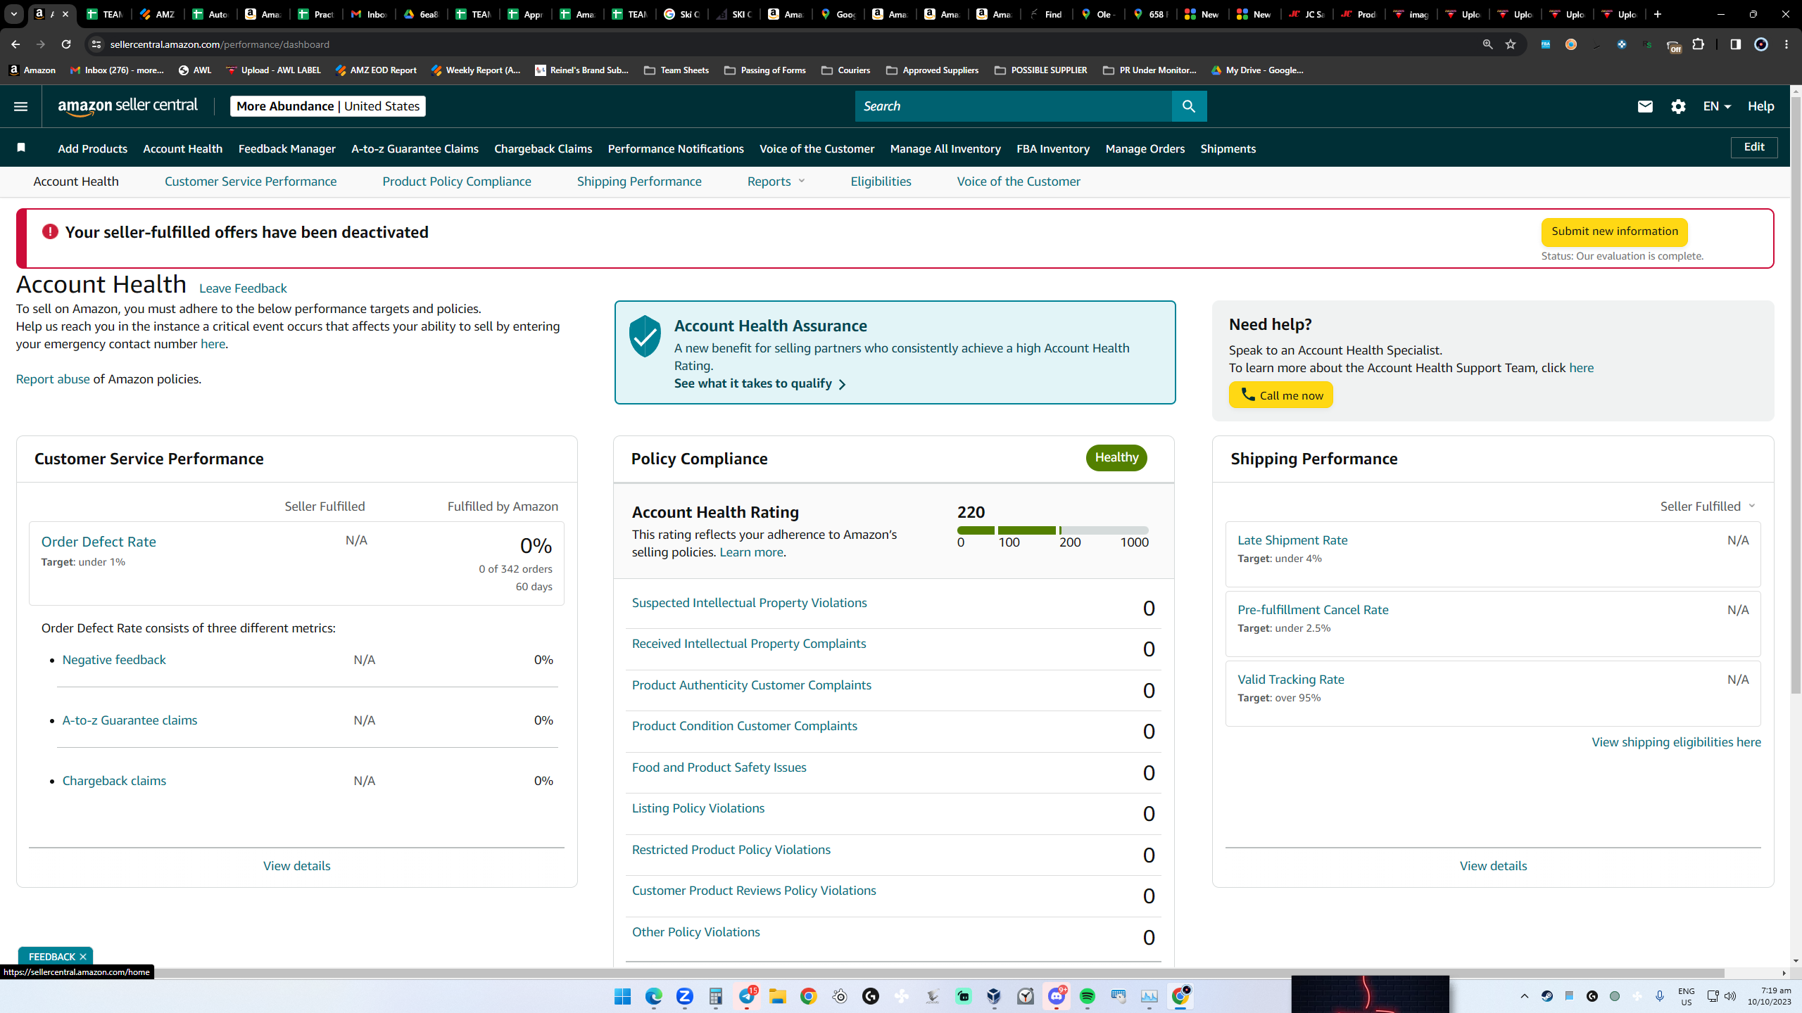Expand the Reports dropdown
This screenshot has width=1802, height=1013.
[776, 181]
